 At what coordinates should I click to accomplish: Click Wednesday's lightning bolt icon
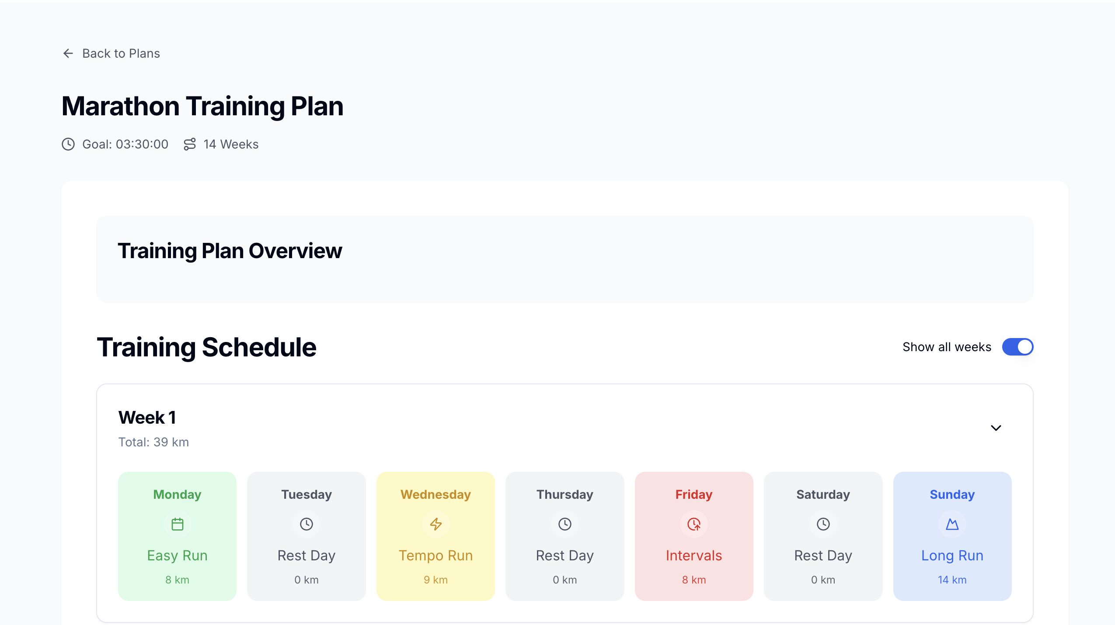436,524
